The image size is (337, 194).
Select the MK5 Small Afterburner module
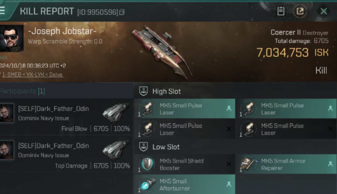click(x=185, y=184)
